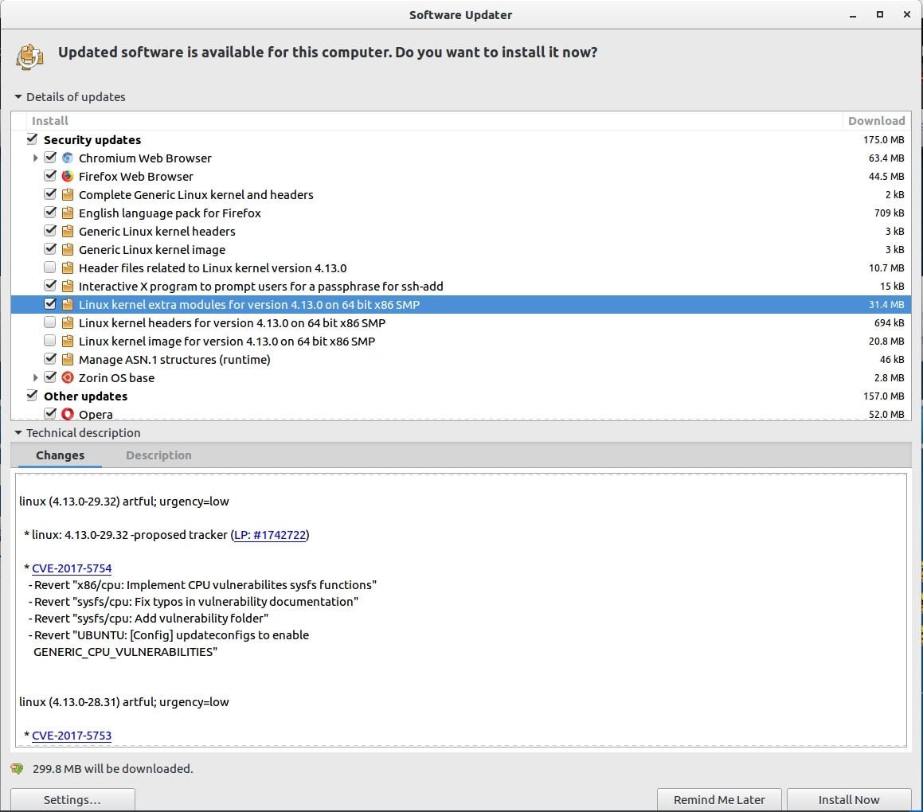Click the 175.0 MB Security updates size
923x812 pixels.
click(x=883, y=140)
